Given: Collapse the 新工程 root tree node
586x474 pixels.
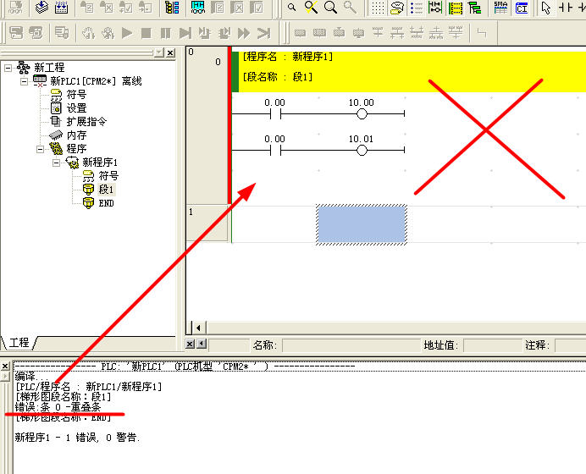Looking at the screenshot, I should (8, 68).
